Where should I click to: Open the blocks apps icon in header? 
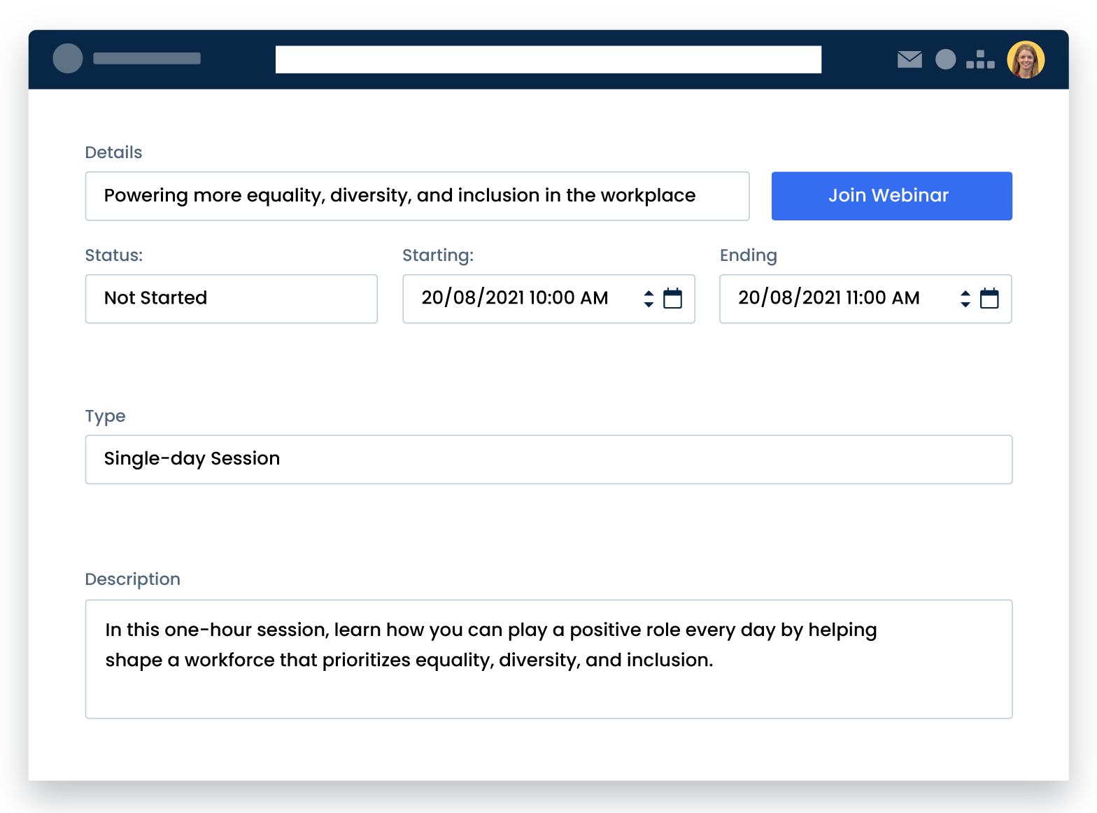pyautogui.click(x=980, y=59)
